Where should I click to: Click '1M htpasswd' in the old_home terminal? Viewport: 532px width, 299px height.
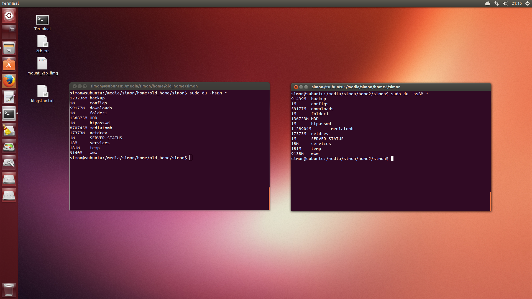(x=90, y=123)
